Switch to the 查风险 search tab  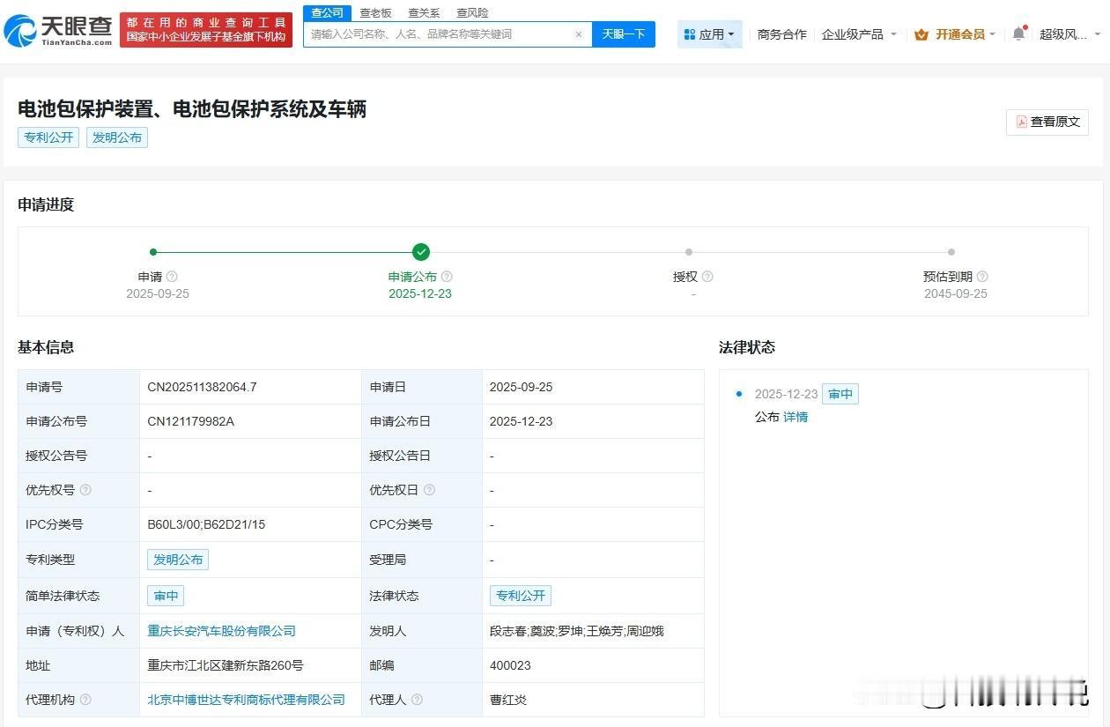click(472, 13)
